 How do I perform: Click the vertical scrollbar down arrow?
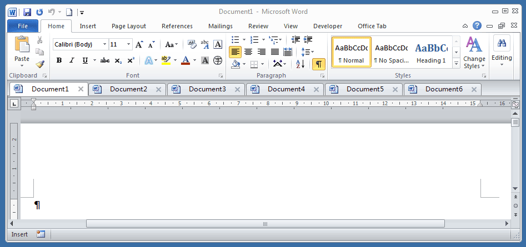pyautogui.click(x=515, y=188)
